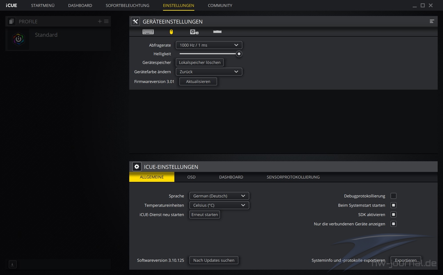The width and height of the screenshot is (443, 275).
Task: Click the Standard profile RGB power icon
Action: [x=19, y=39]
